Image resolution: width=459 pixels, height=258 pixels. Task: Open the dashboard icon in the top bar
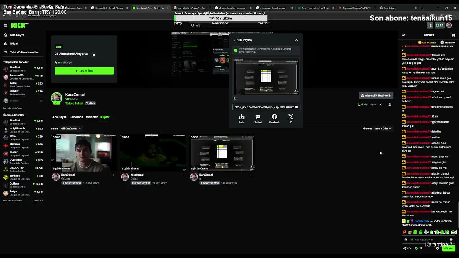(x=430, y=25)
